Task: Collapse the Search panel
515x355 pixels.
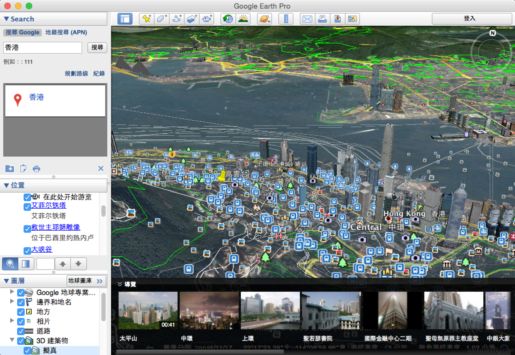Action: 6,19
